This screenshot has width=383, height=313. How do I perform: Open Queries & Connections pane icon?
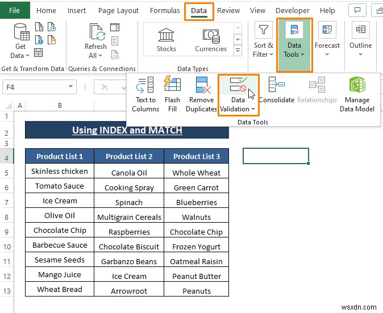click(115, 27)
